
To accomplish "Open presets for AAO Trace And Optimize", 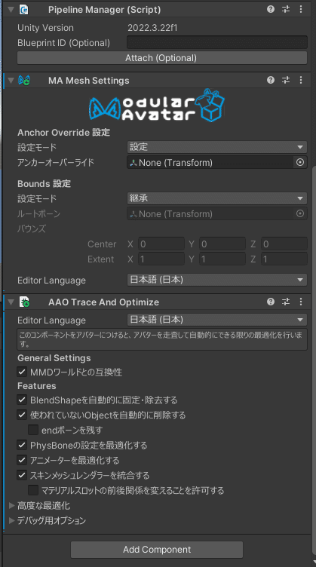I will coord(286,302).
